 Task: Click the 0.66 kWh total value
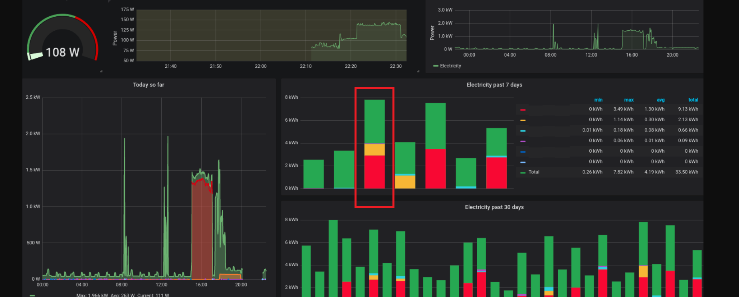pyautogui.click(x=688, y=130)
